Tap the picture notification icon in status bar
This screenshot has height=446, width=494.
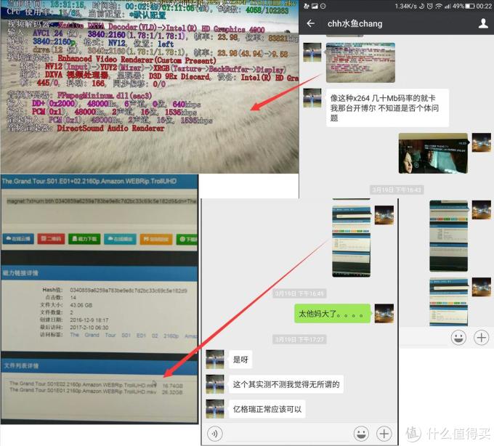pos(315,6)
